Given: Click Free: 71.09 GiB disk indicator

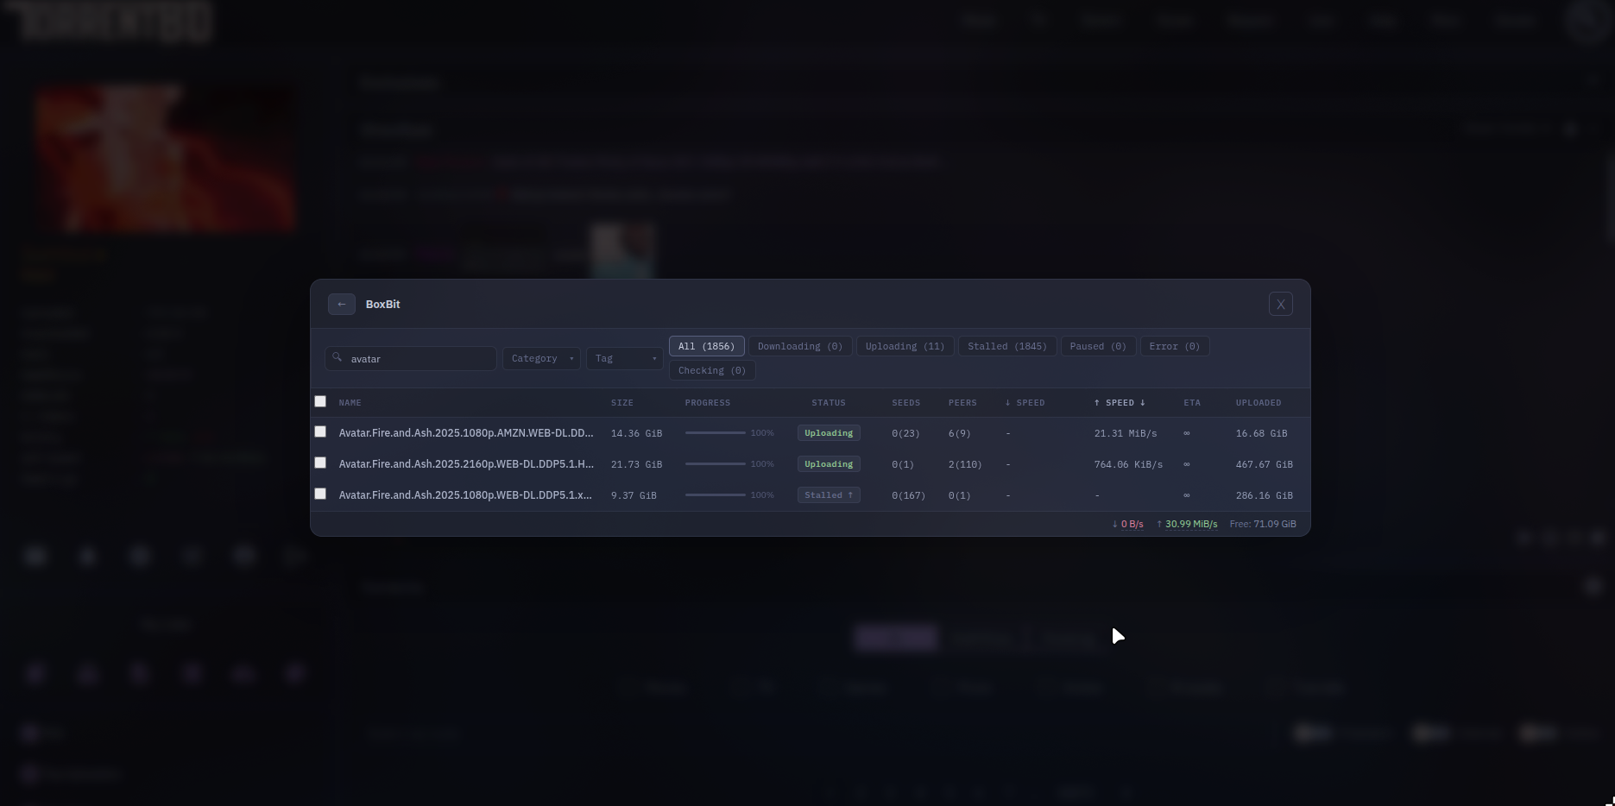Looking at the screenshot, I should (1263, 524).
